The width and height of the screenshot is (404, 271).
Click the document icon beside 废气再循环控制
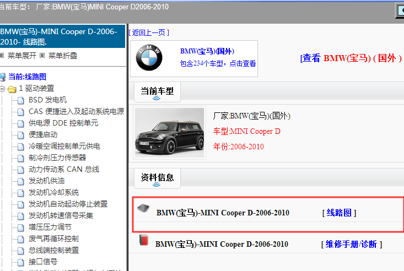point(20,239)
